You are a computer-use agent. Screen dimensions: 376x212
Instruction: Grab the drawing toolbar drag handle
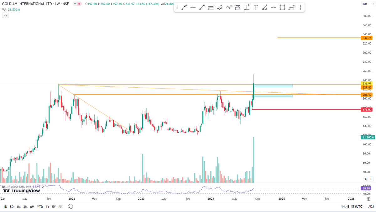177,7
